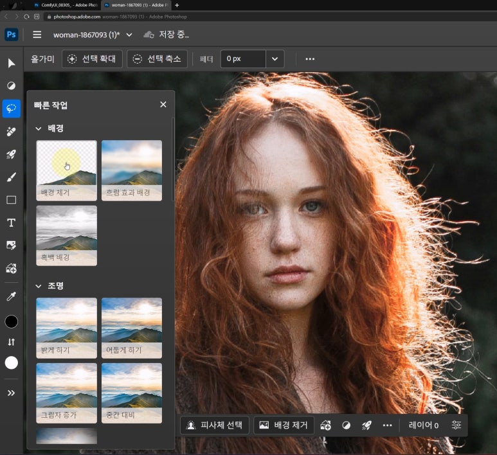The height and width of the screenshot is (455, 497).
Task: Click the 레이어 0 layer label
Action: pyautogui.click(x=424, y=425)
